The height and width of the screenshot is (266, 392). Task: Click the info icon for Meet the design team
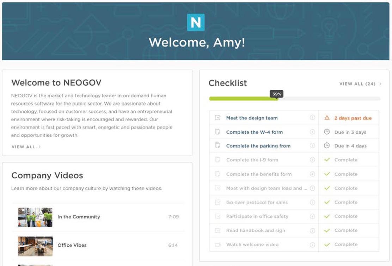tap(312, 118)
